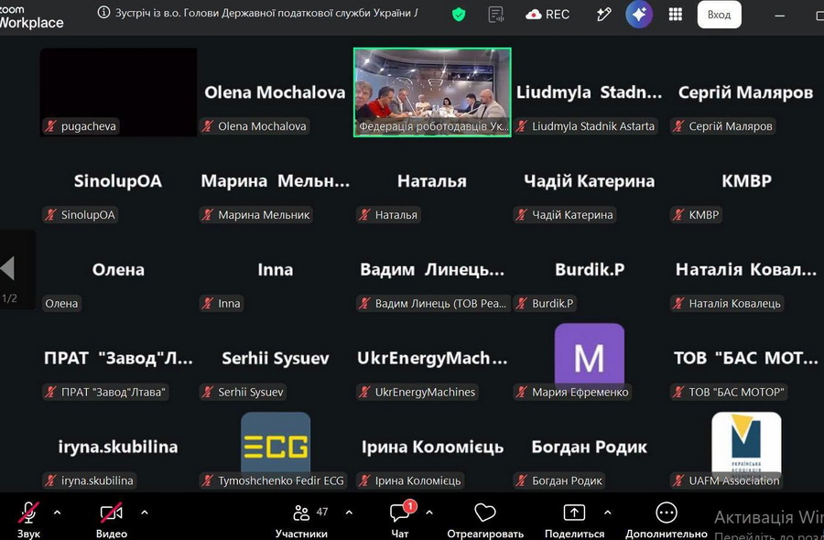Select Федерація роботодавців video thumbnail

[432, 92]
